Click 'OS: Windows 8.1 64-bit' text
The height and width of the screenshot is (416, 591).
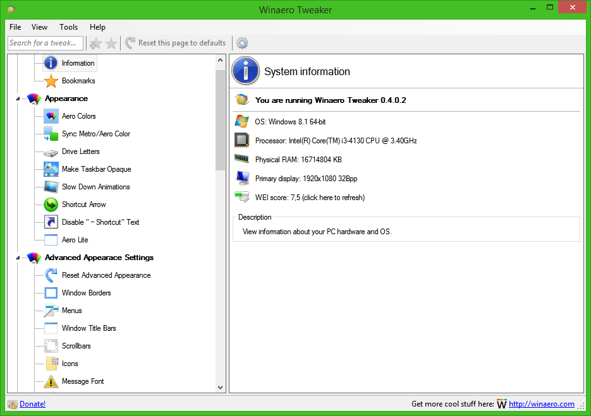click(290, 122)
